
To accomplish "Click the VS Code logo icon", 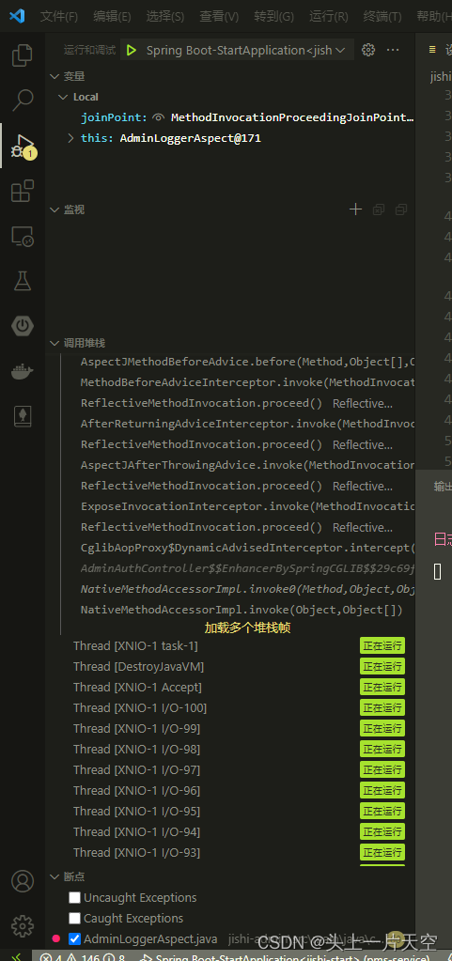I will point(17,16).
